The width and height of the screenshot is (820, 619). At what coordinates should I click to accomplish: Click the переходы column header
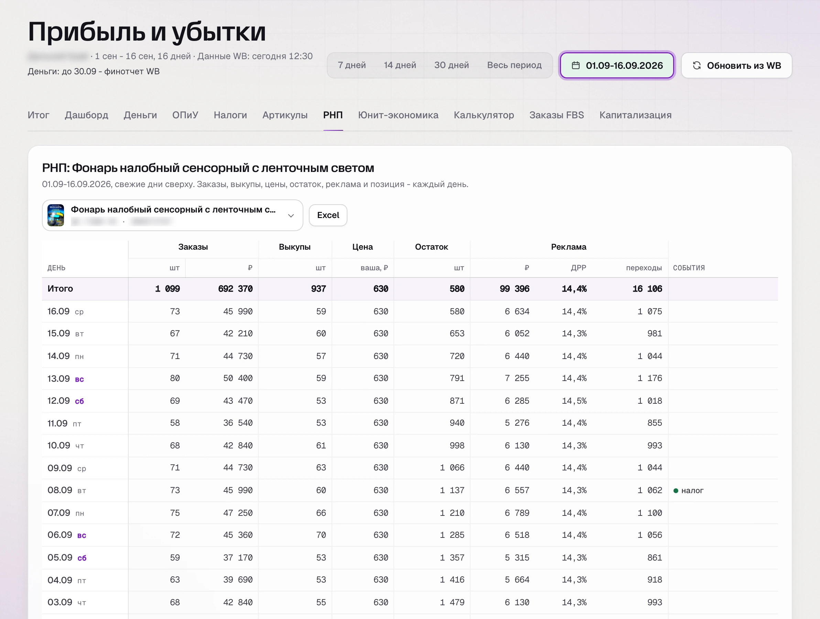pyautogui.click(x=644, y=268)
